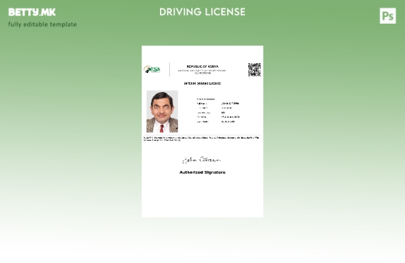Click the Photoshop Ps icon
The image size is (405, 263).
click(388, 16)
